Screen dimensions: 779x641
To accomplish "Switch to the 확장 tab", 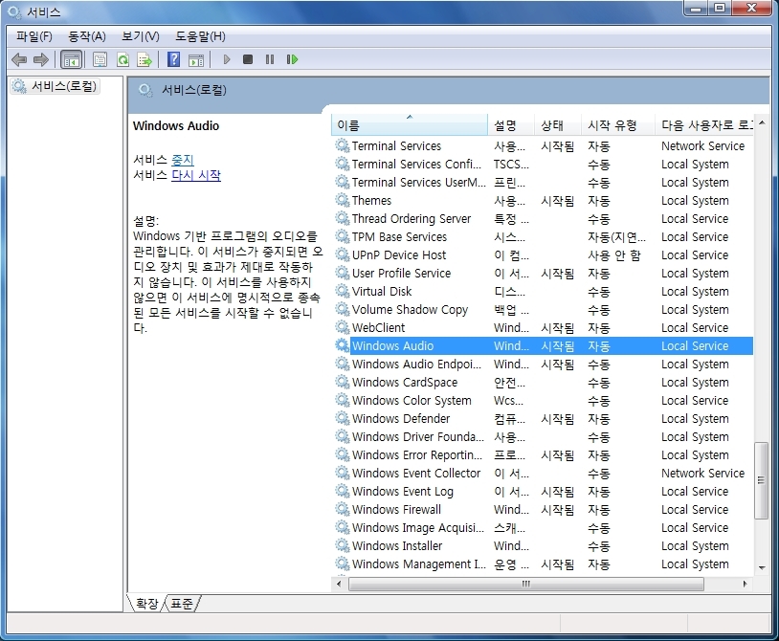I will [x=147, y=604].
